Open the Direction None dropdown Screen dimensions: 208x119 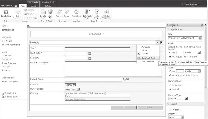point(176,117)
